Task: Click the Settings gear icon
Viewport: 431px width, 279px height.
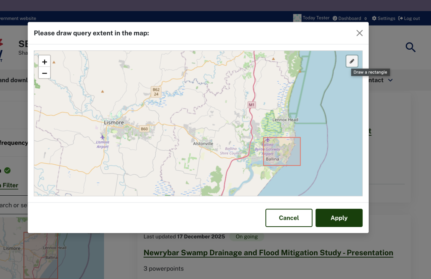Action: coord(374,18)
